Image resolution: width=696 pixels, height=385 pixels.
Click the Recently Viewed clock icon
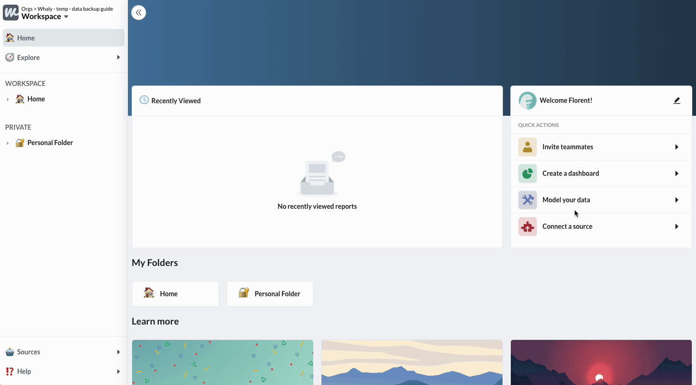(x=144, y=100)
